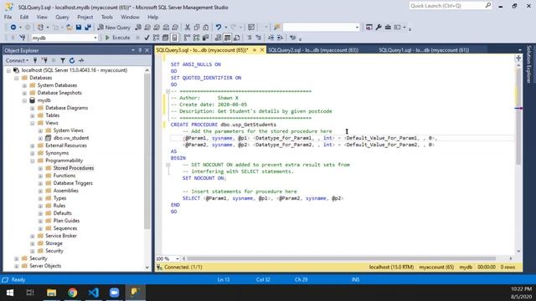Open the Project menu
This screenshot has height=301, width=536.
coord(85,17)
